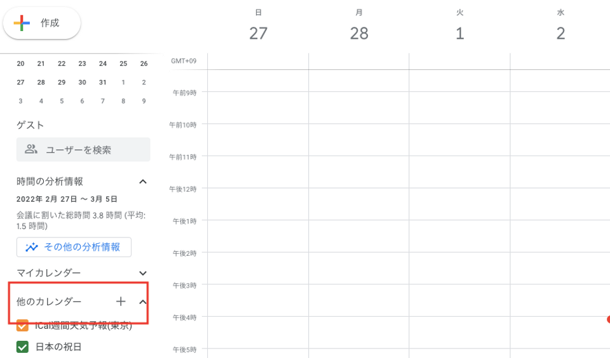Viewport: 610px width, 358px height.
Task: Toggle the iCal weather forecast calendar checkbox
Action: 23,326
